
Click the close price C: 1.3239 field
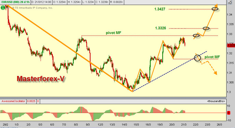[102, 2]
